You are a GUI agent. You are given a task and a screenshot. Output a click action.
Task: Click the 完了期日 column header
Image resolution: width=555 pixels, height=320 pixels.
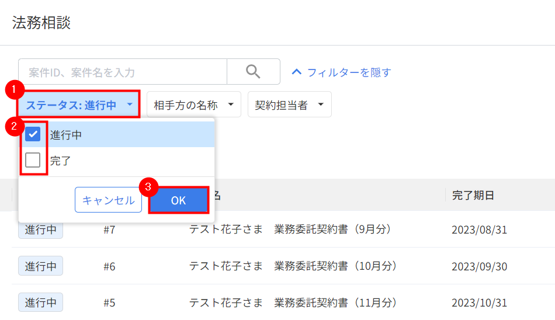tap(473, 195)
